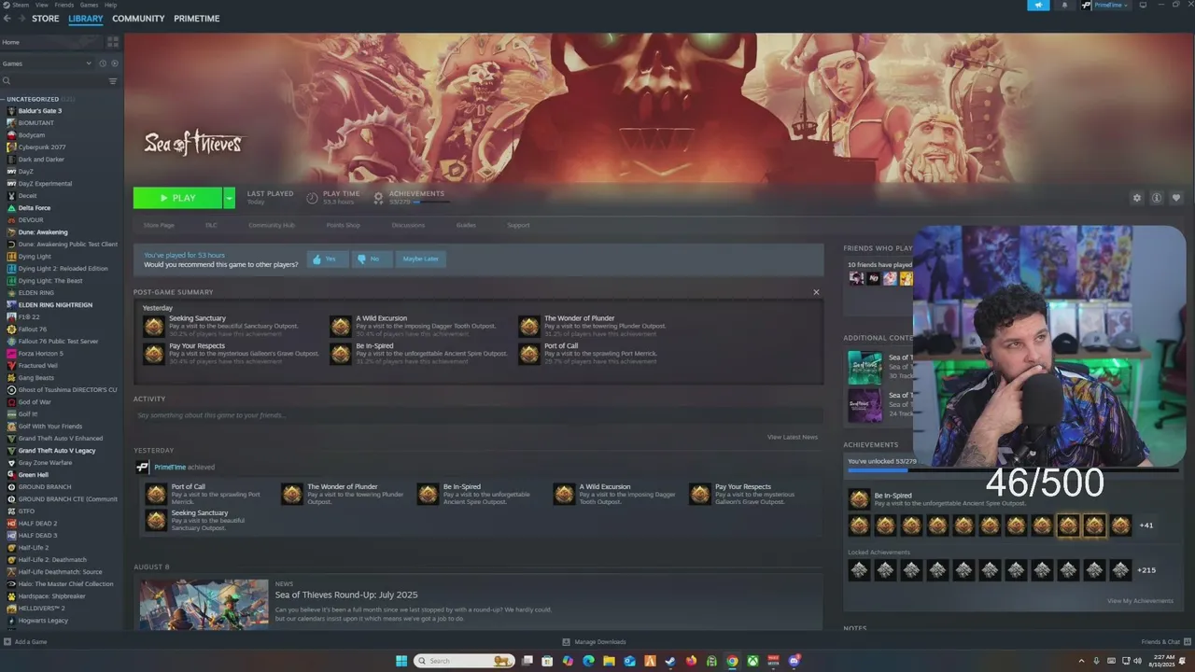Click the Big Picture mode monitor icon
The width and height of the screenshot is (1195, 672).
pos(1143,6)
